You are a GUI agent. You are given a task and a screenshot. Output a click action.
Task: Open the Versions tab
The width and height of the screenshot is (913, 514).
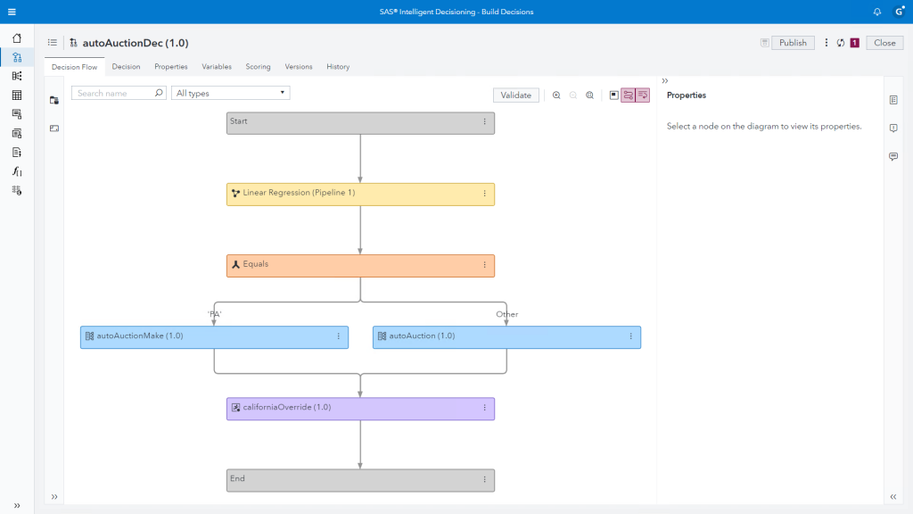pos(298,67)
